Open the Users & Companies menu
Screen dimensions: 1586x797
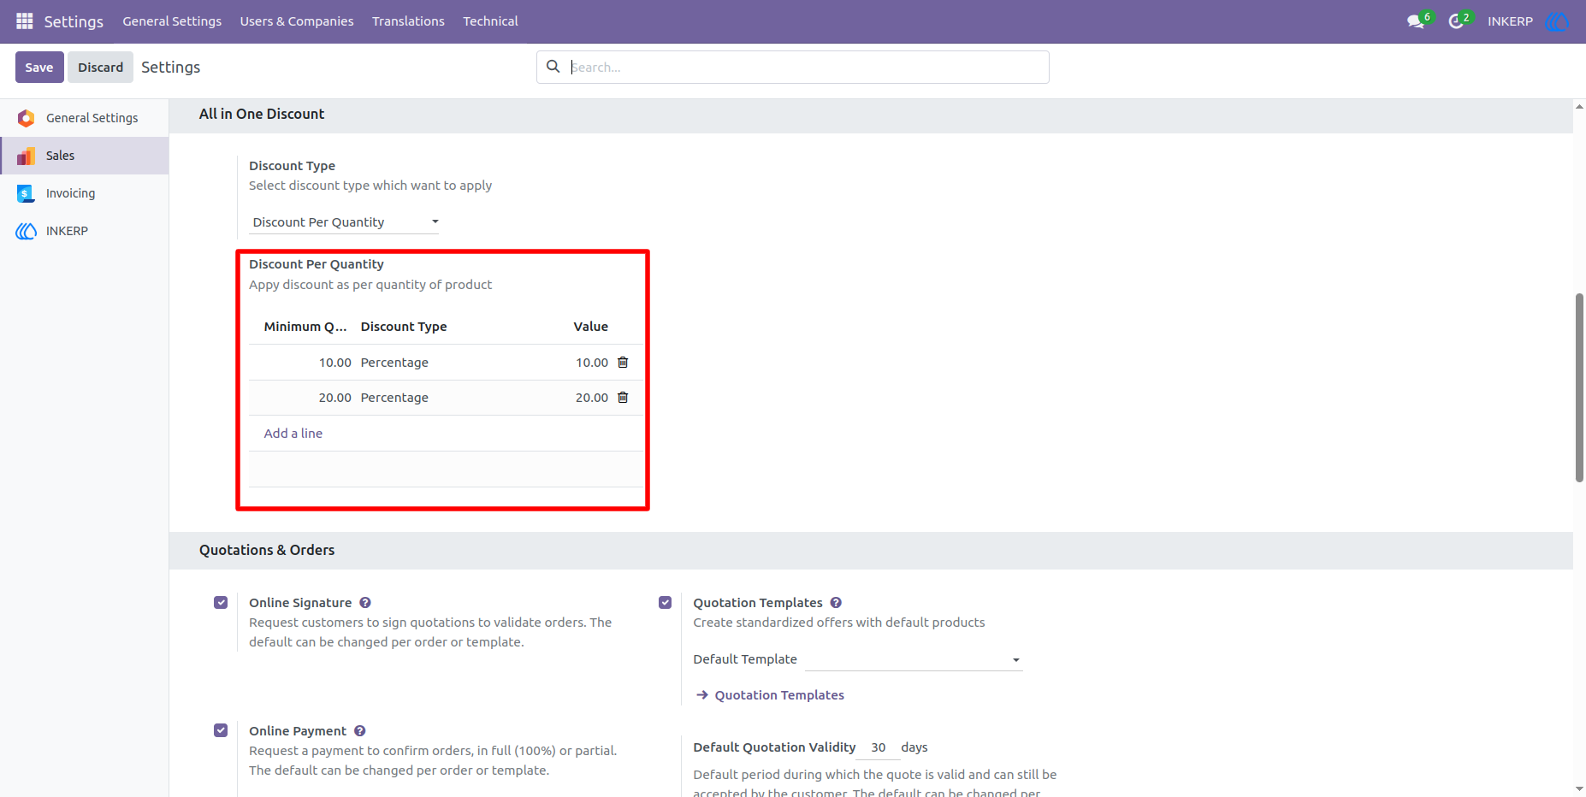297,21
